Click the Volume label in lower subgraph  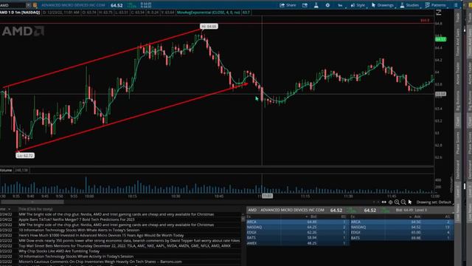tap(6, 170)
